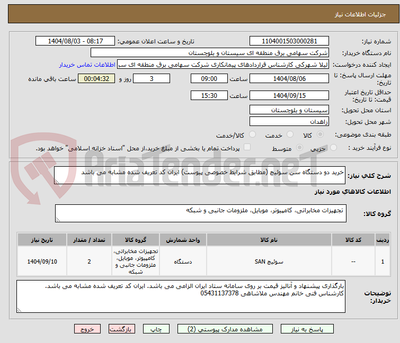400x343 pixels.
Task: Select the 'متوسط' purchase type radio
Action: [x=299, y=148]
